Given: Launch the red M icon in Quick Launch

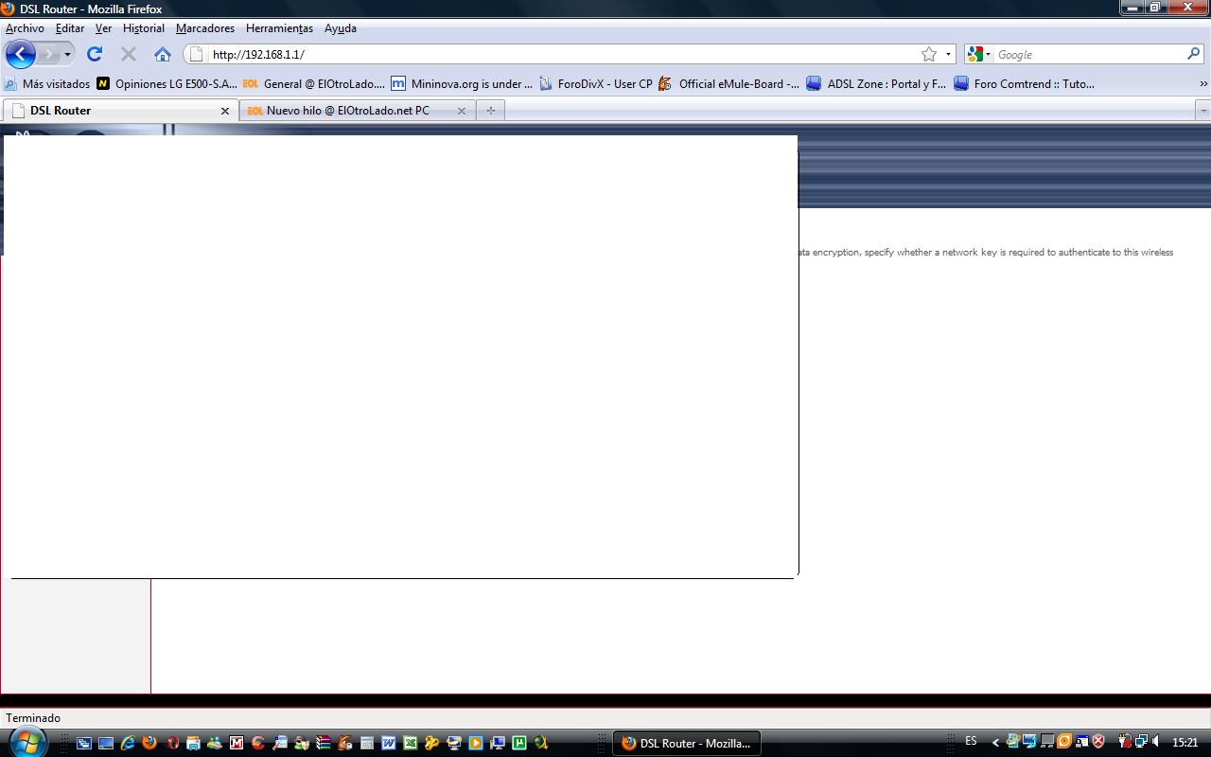Looking at the screenshot, I should point(237,743).
